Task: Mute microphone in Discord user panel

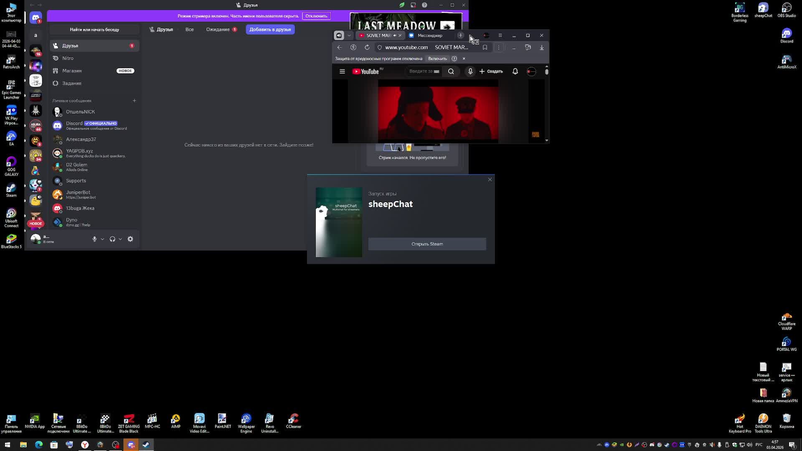Action: pyautogui.click(x=94, y=239)
